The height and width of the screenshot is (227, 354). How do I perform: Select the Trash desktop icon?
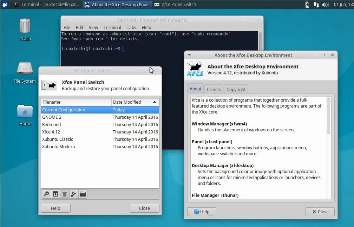(25, 29)
